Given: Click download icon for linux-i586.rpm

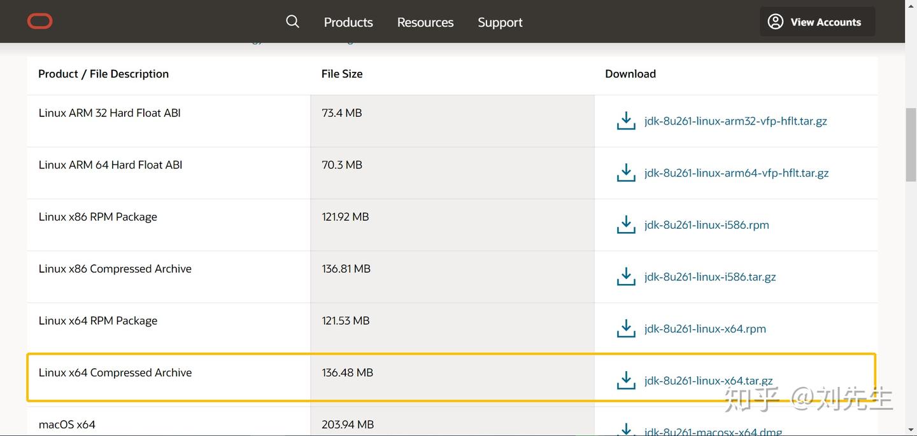Looking at the screenshot, I should [x=626, y=224].
